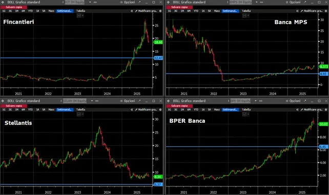Open the Settimanal... periodicity dropdown in the Stellantis panel
The image size is (329, 195).
pos(65,110)
